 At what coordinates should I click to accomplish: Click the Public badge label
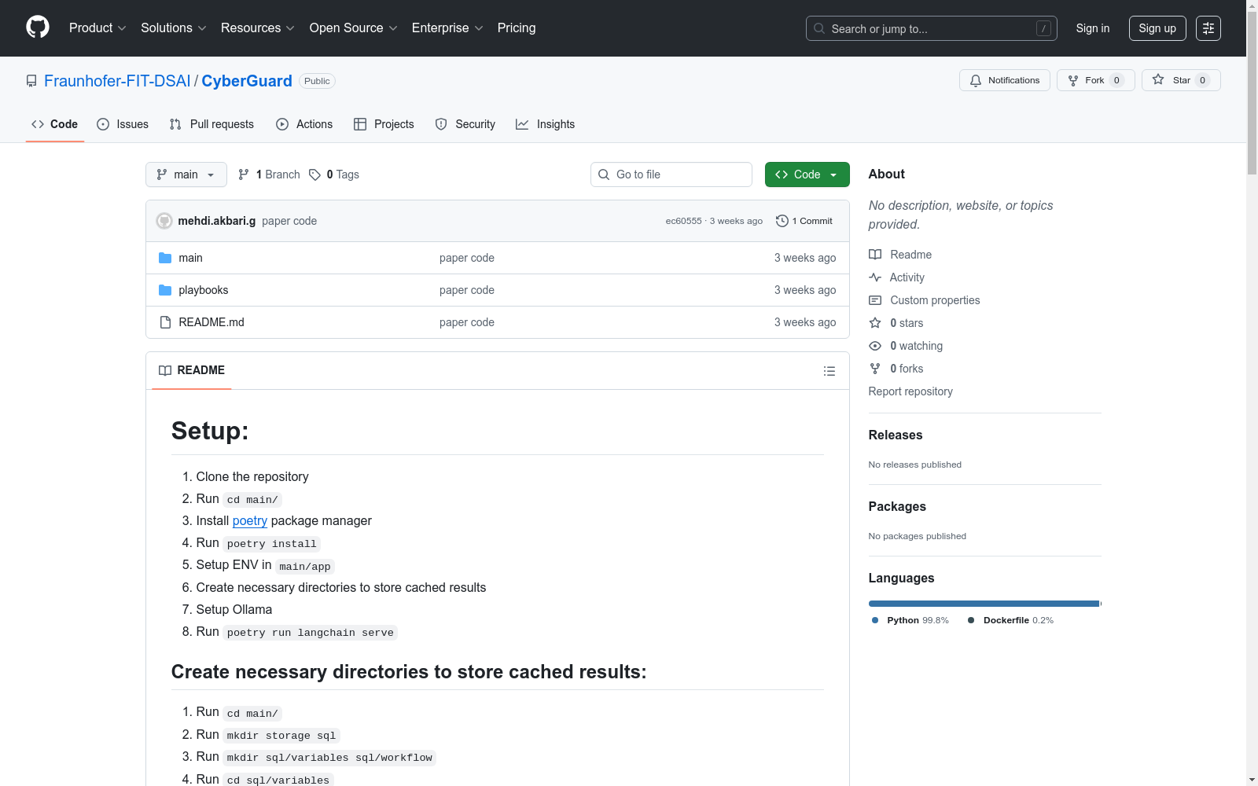(317, 81)
